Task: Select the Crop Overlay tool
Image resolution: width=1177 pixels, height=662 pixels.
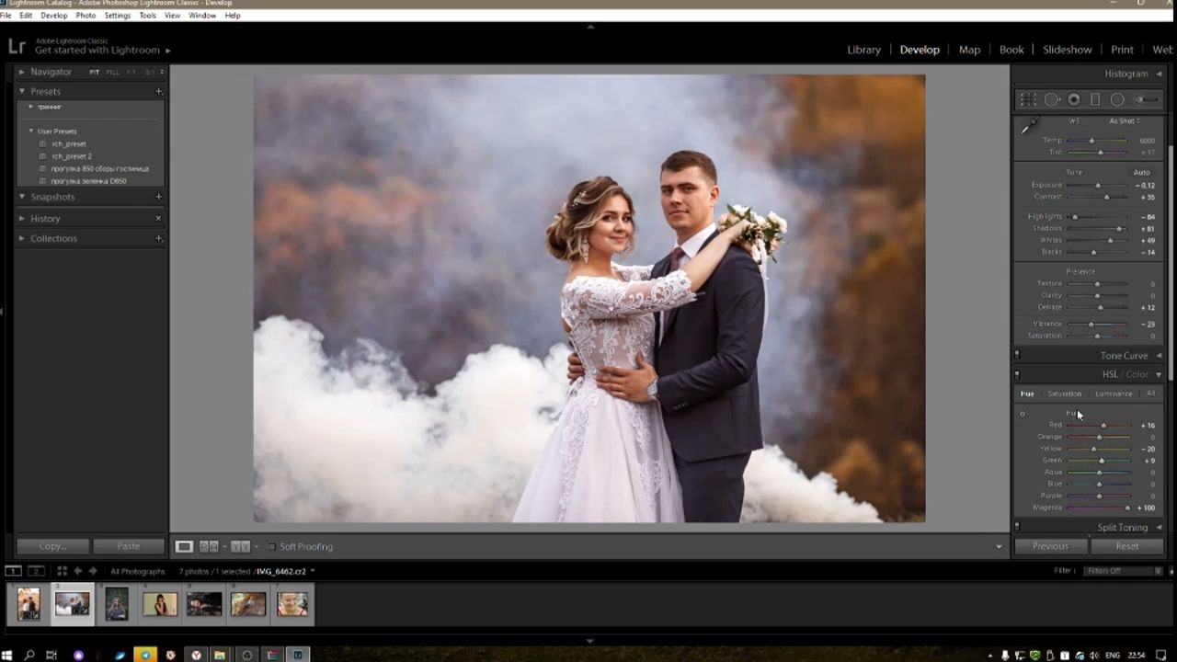Action: tap(1028, 99)
